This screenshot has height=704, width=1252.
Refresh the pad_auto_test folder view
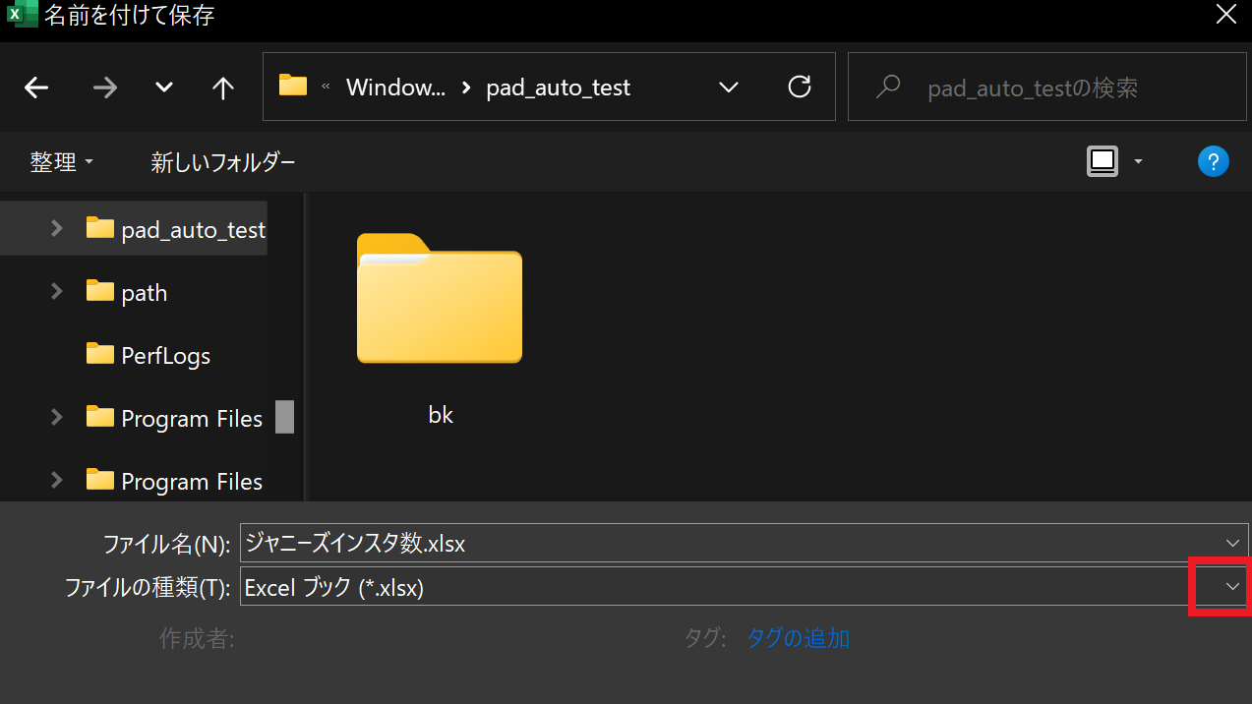point(799,88)
